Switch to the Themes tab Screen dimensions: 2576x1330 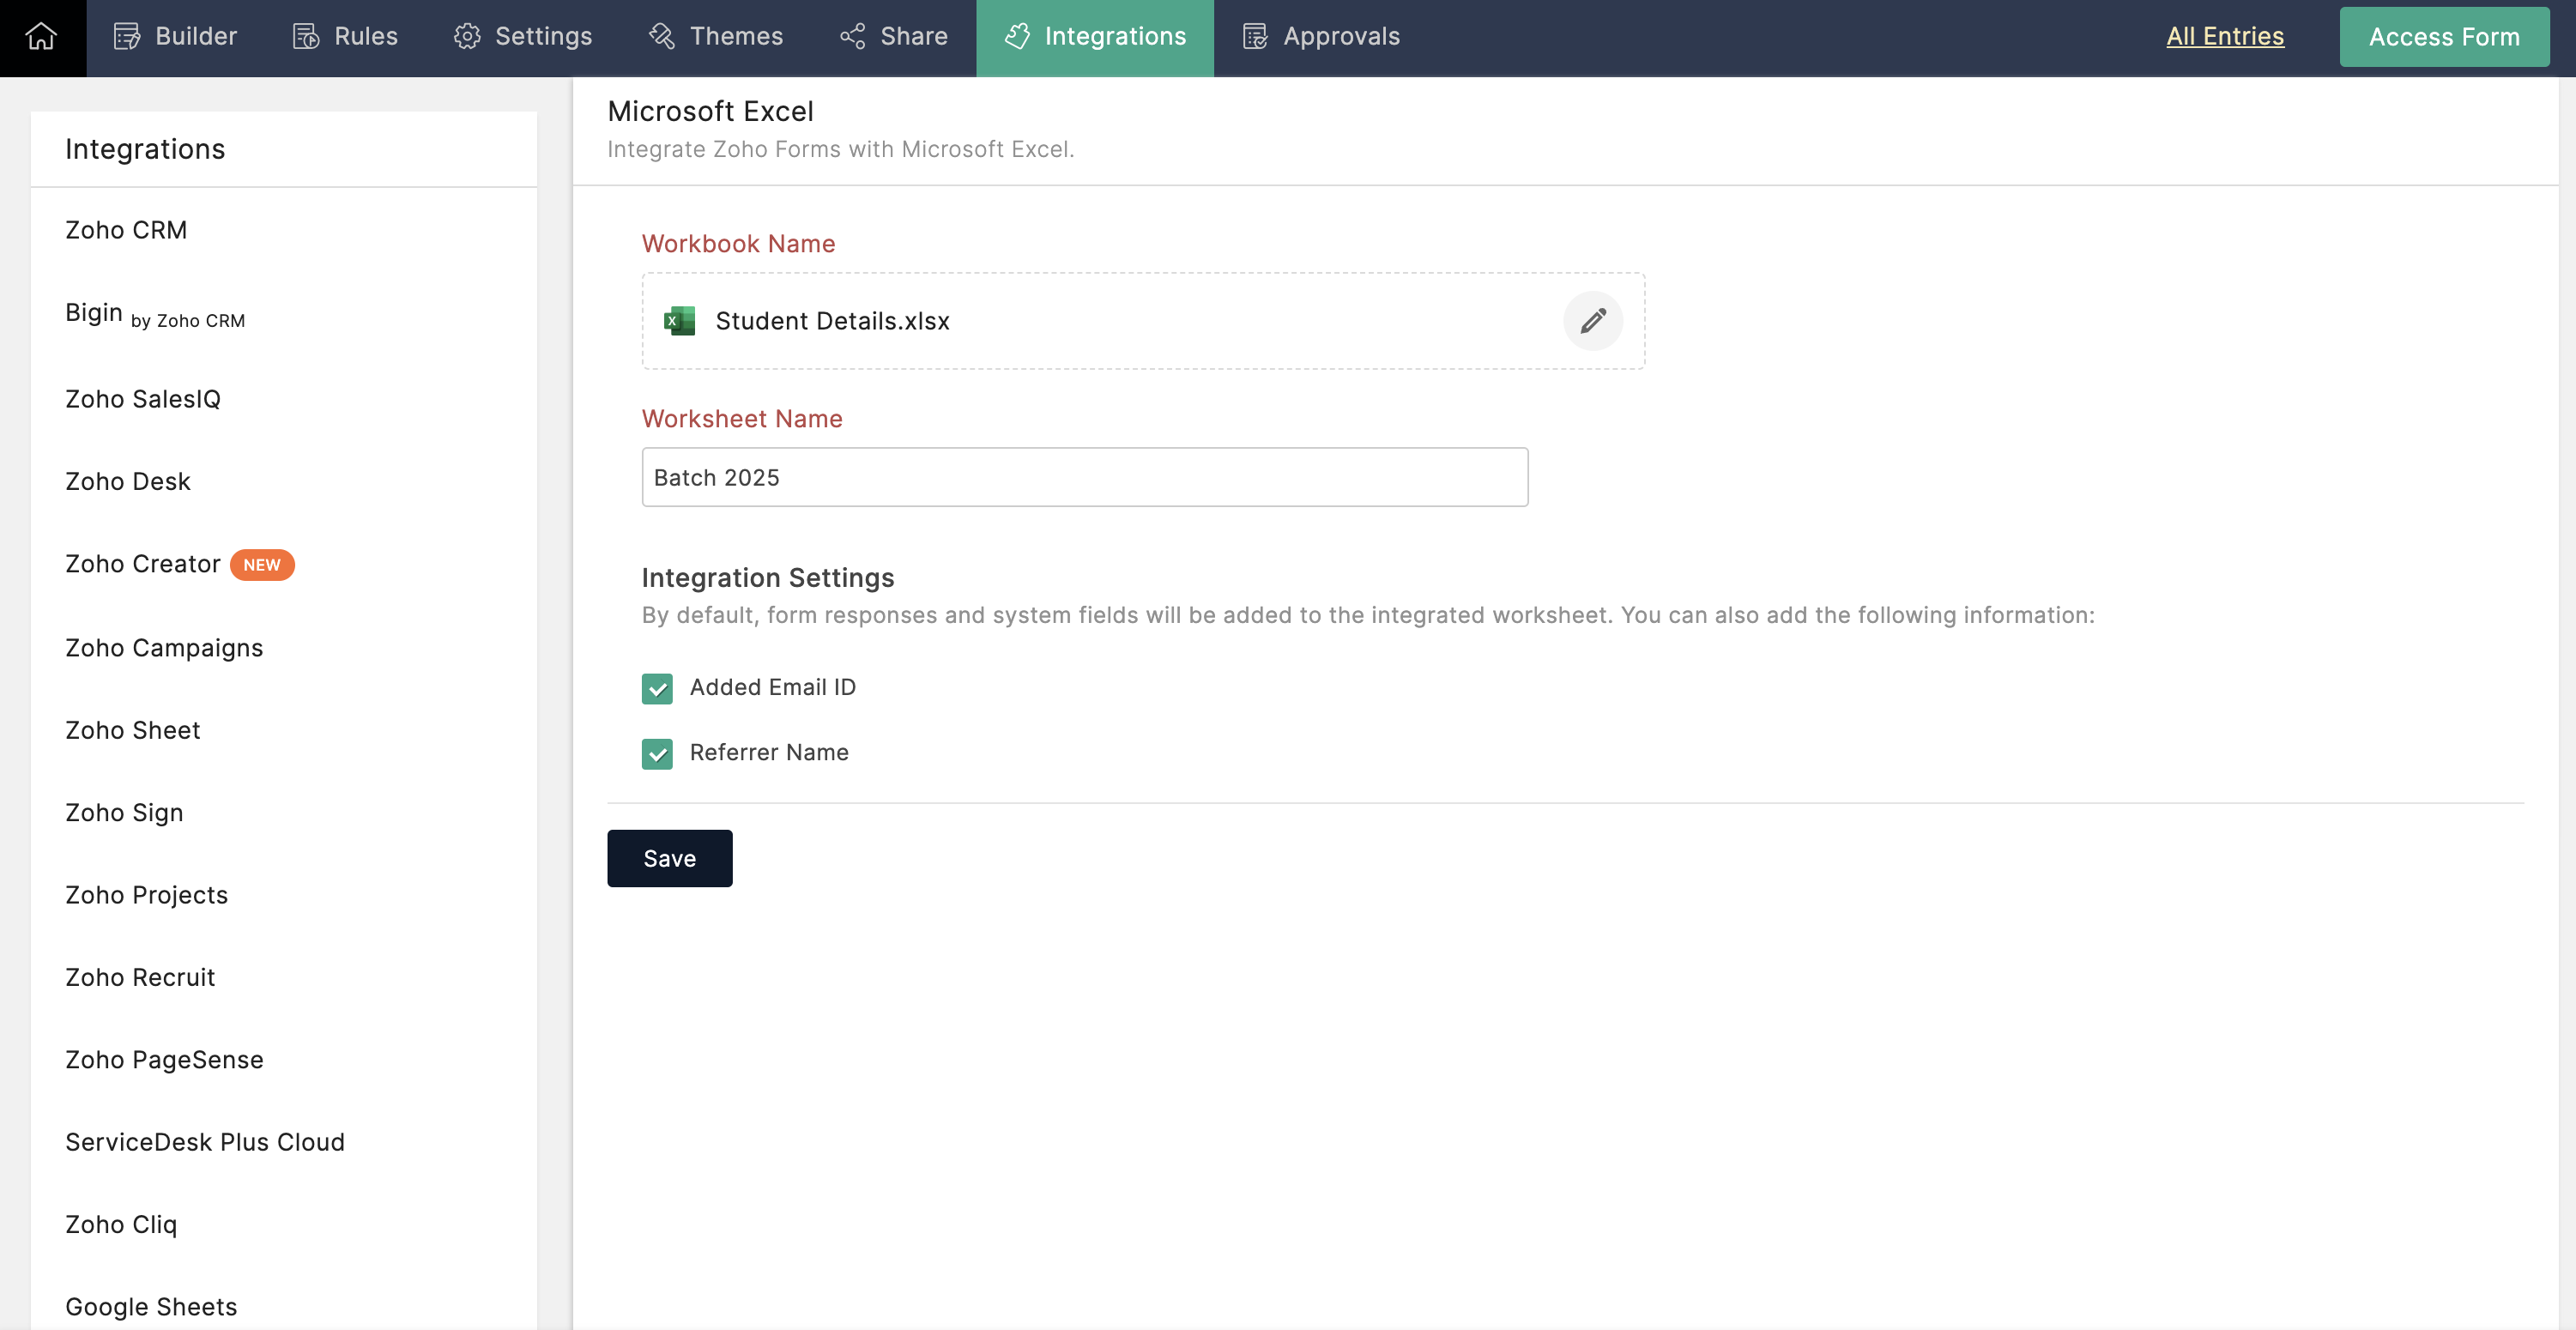click(x=716, y=37)
